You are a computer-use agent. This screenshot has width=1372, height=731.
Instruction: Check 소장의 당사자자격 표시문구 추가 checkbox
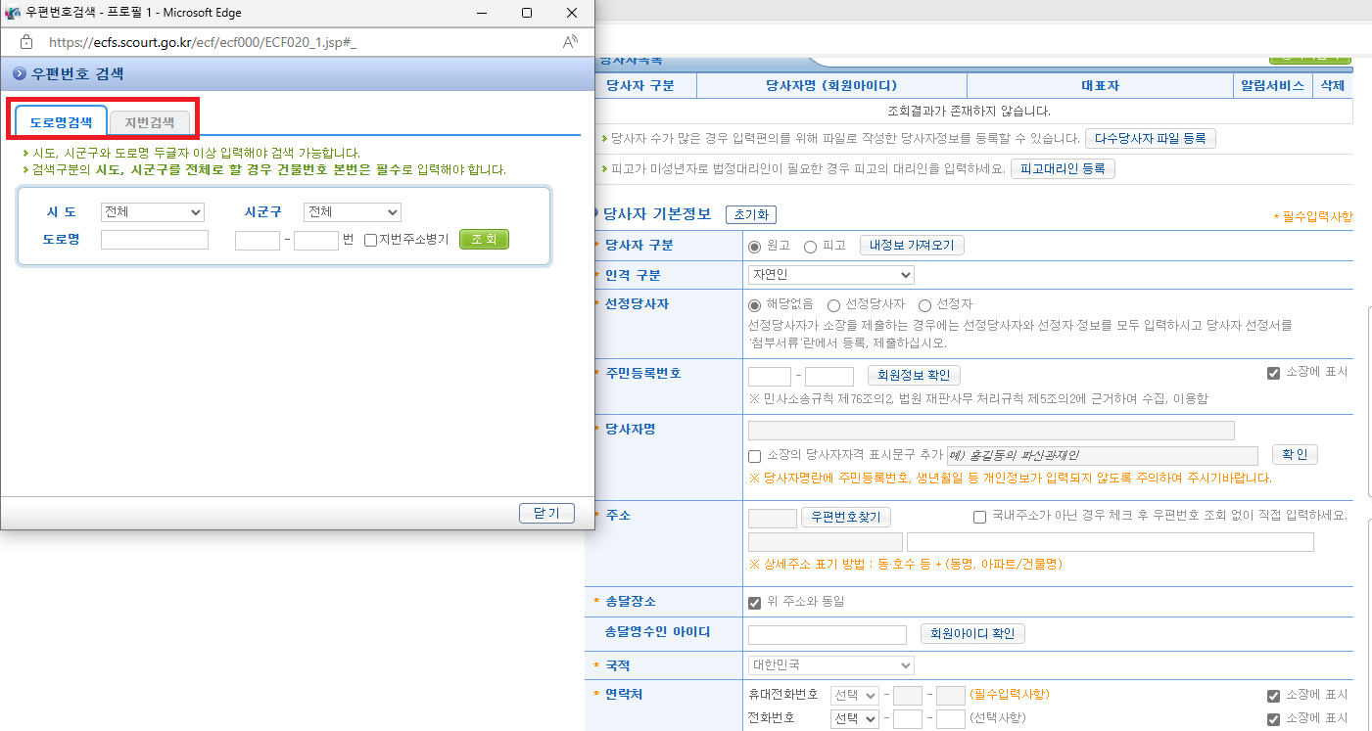(754, 456)
